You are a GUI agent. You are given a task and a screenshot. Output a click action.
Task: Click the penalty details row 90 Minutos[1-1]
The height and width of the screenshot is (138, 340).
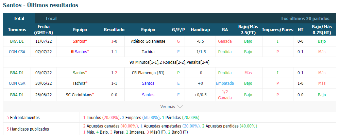170,62
